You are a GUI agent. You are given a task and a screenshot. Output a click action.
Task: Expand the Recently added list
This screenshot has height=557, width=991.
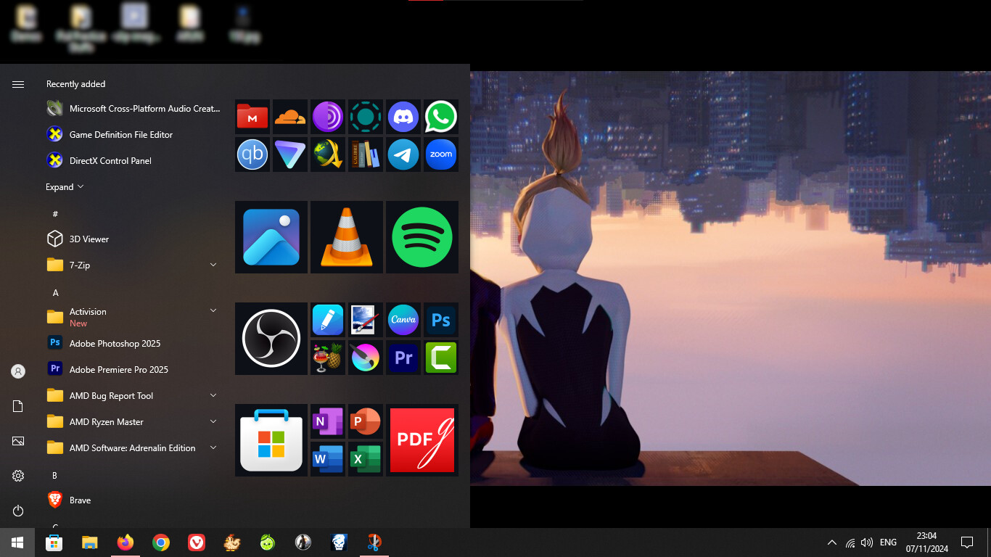click(x=65, y=187)
